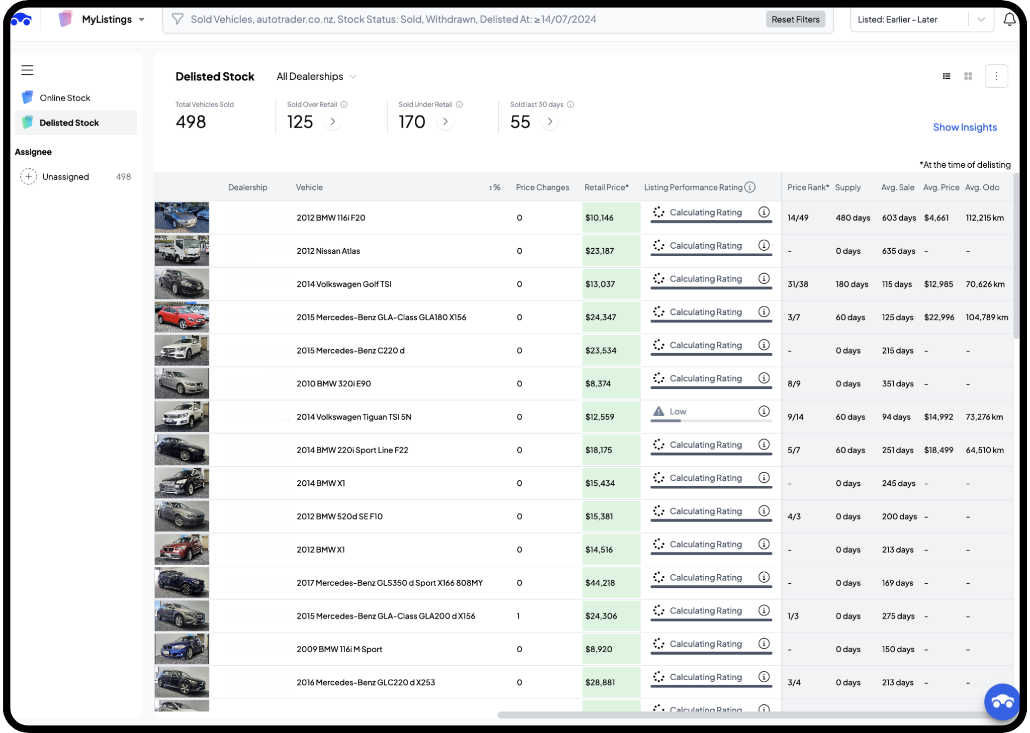Click the Listing Performance Rating info icon

click(750, 187)
